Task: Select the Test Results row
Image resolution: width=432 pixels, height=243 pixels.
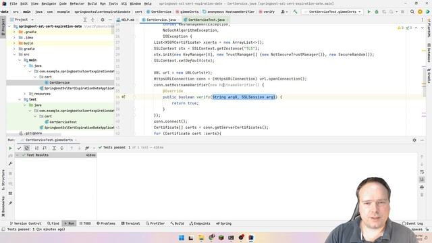Action: point(55,155)
